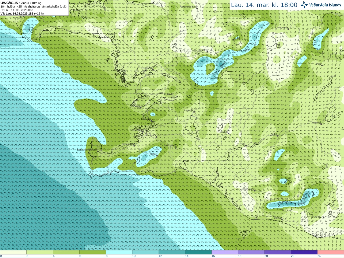Click the Kjalarnes station label

pos(146,119)
